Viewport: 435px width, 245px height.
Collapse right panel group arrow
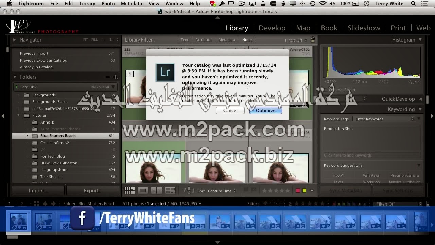[432, 116]
